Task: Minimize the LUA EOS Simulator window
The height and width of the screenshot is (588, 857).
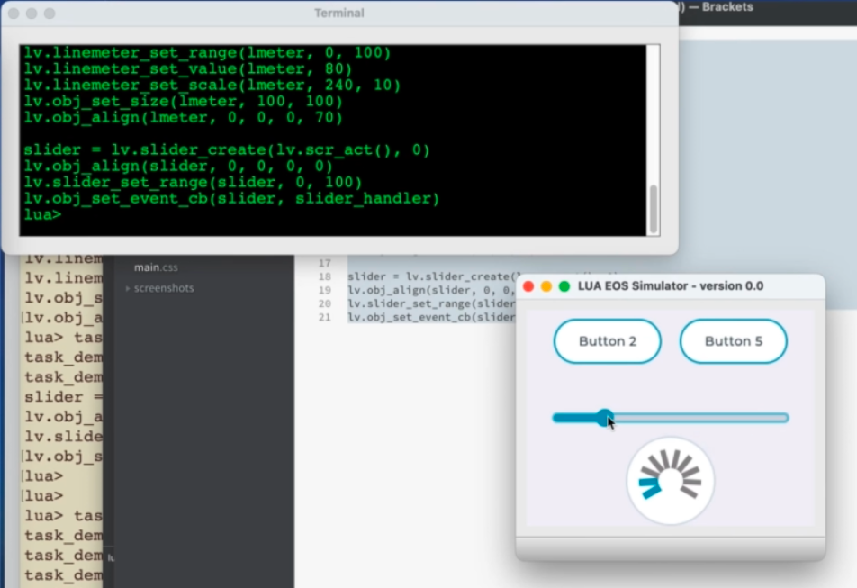Action: [546, 286]
